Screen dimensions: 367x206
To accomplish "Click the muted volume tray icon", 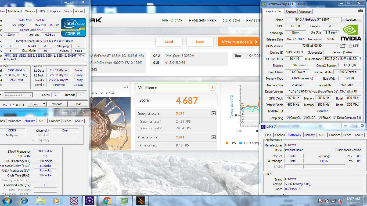I will [340, 201].
